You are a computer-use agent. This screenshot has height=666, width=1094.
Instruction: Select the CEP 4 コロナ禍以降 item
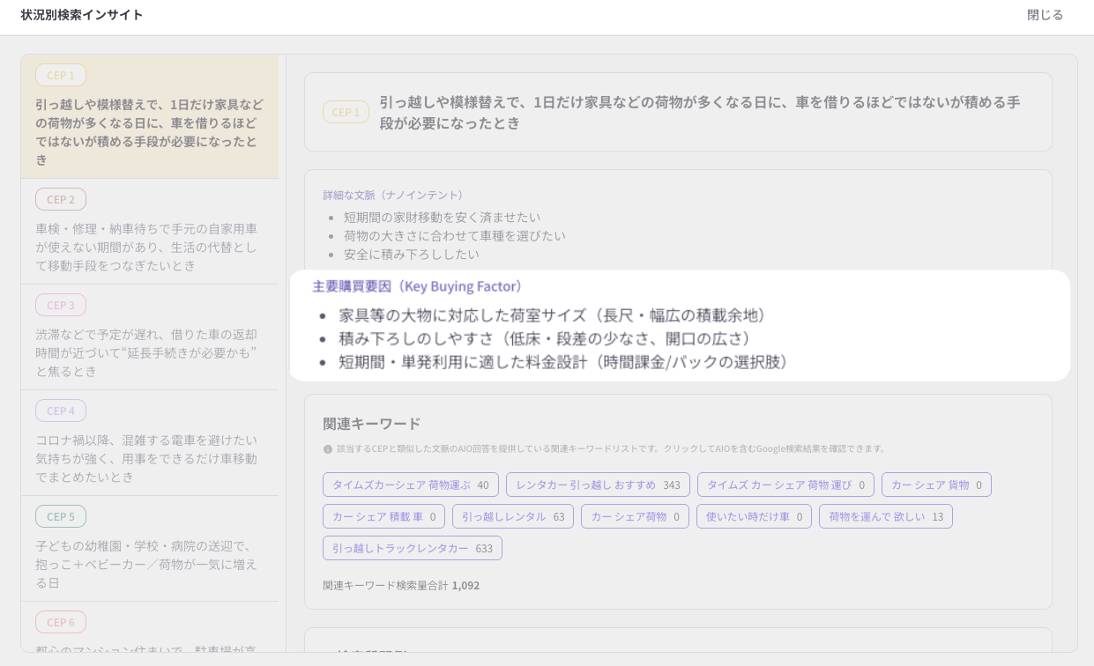point(150,443)
